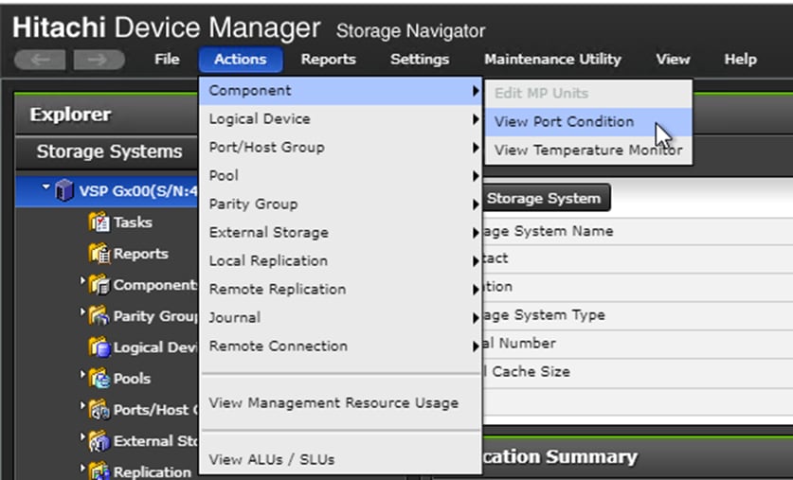The image size is (793, 480).
Task: Click the Serial Number row
Action: 638,344
